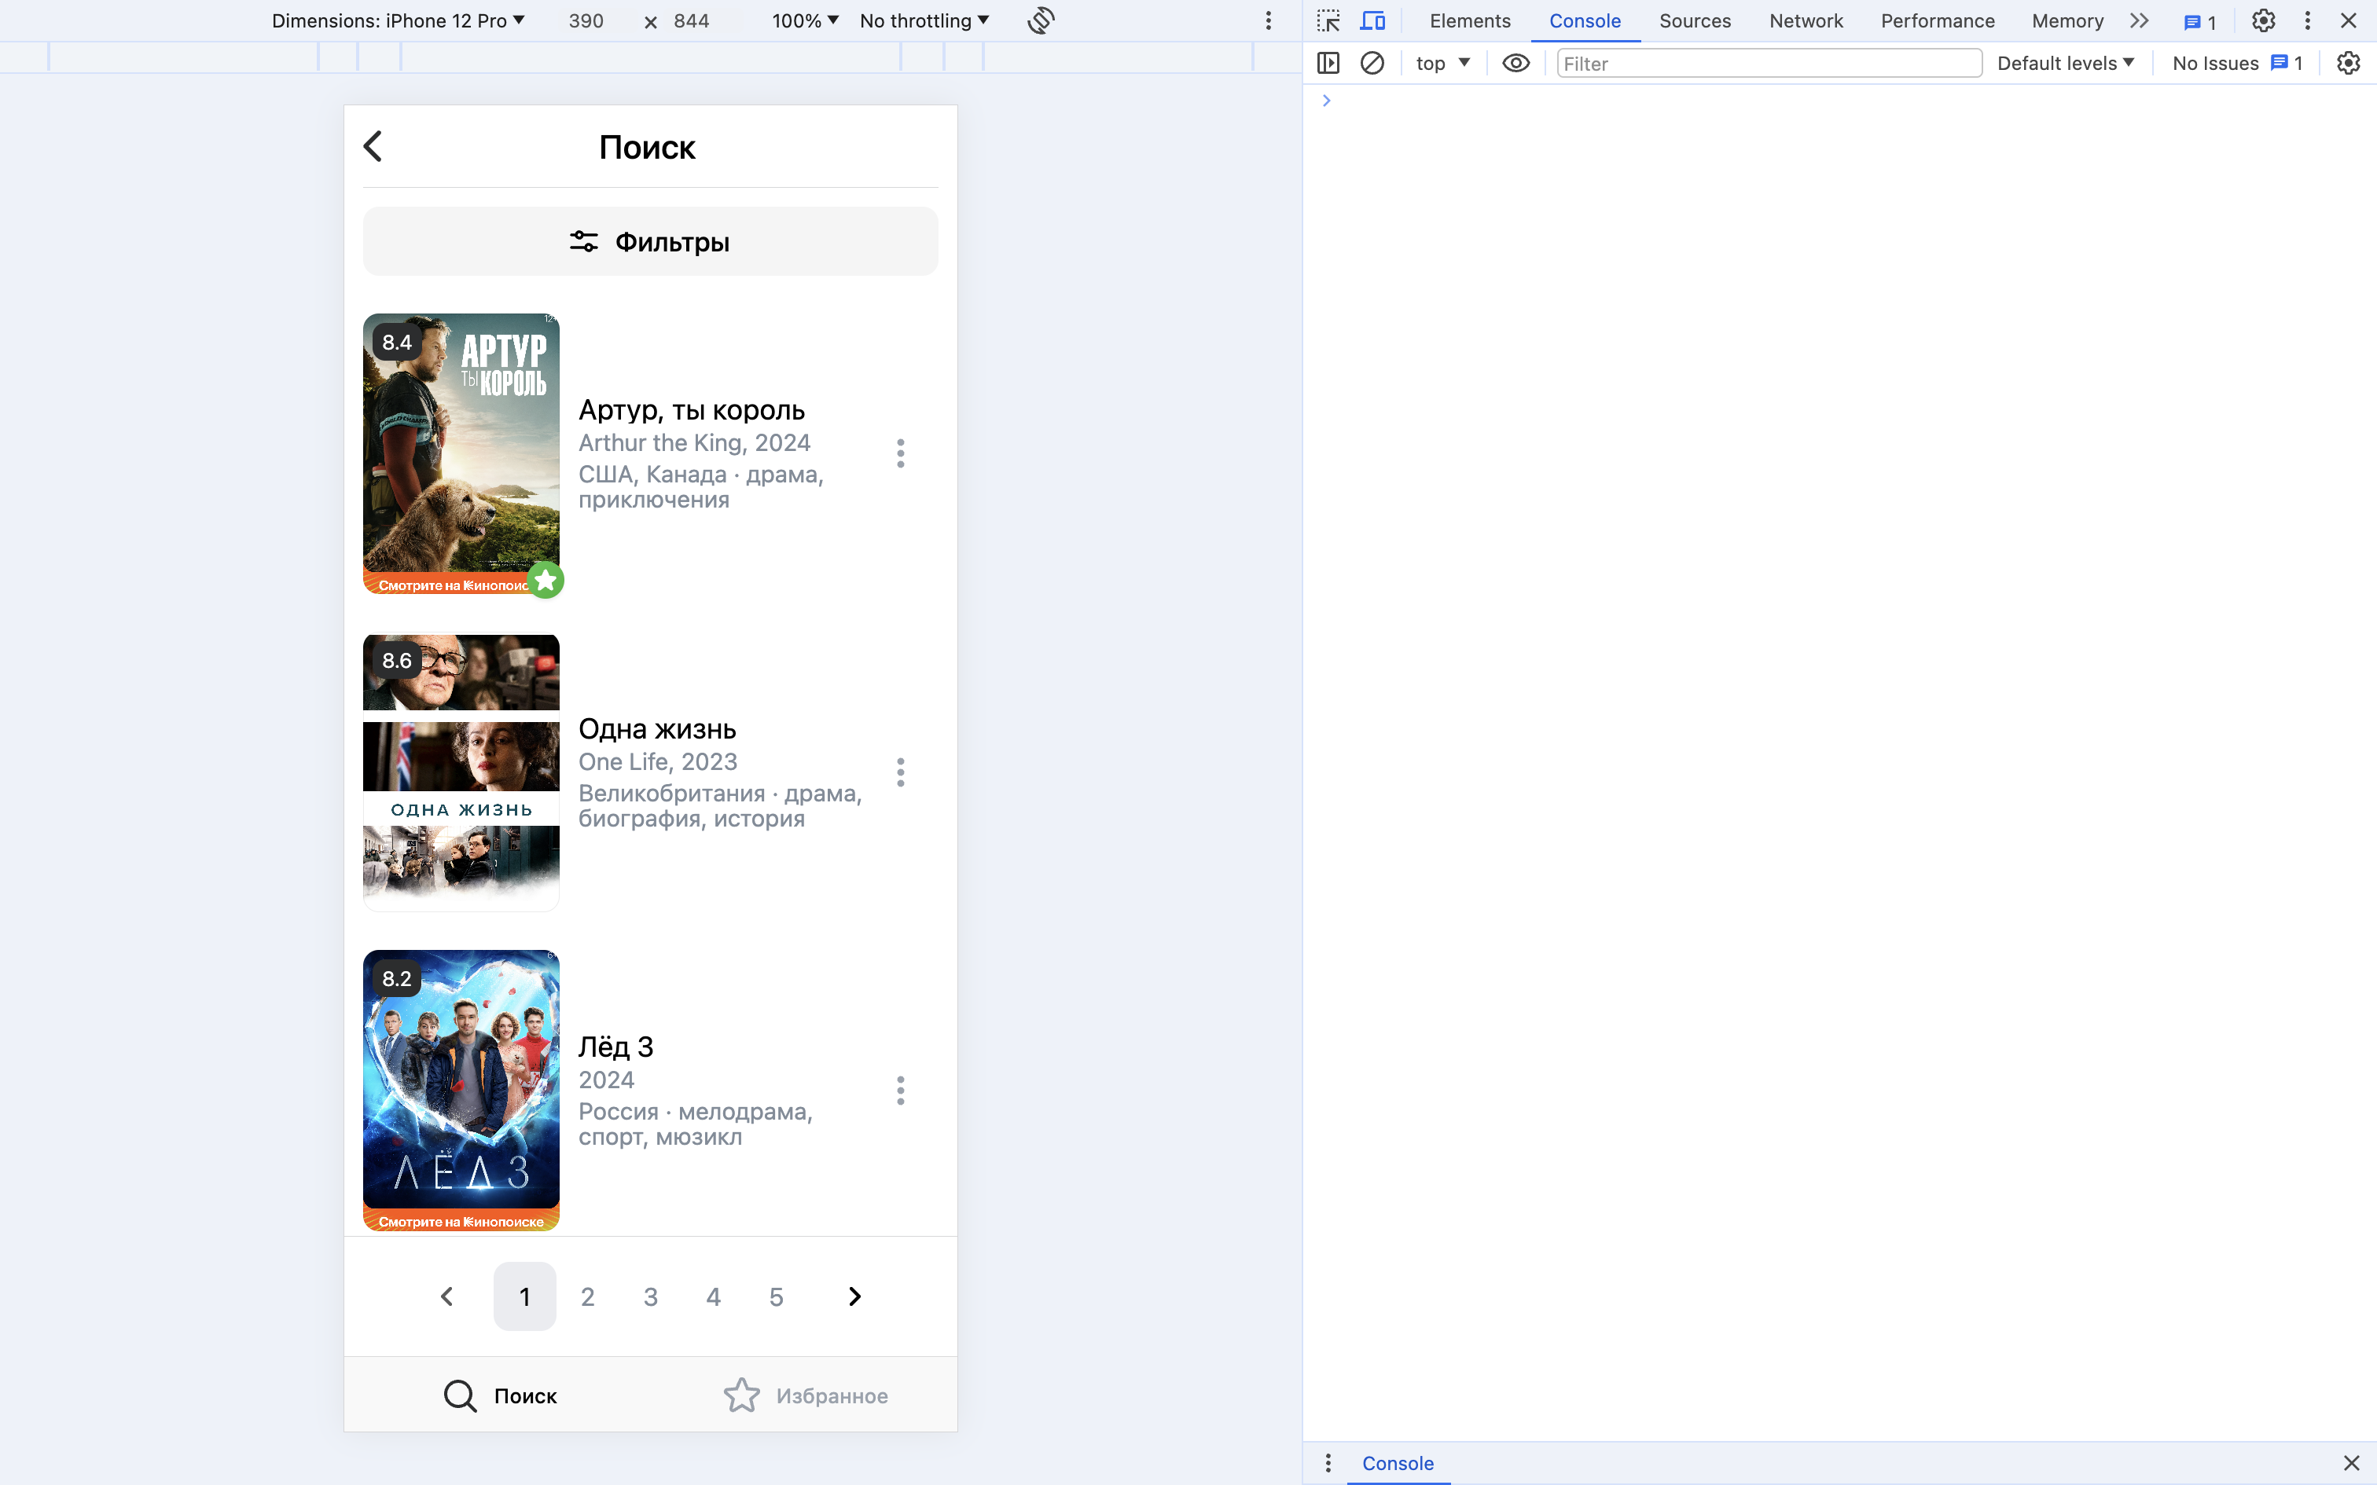Go back using the arrow beside Поиск
The height and width of the screenshot is (1485, 2377).
click(373, 146)
